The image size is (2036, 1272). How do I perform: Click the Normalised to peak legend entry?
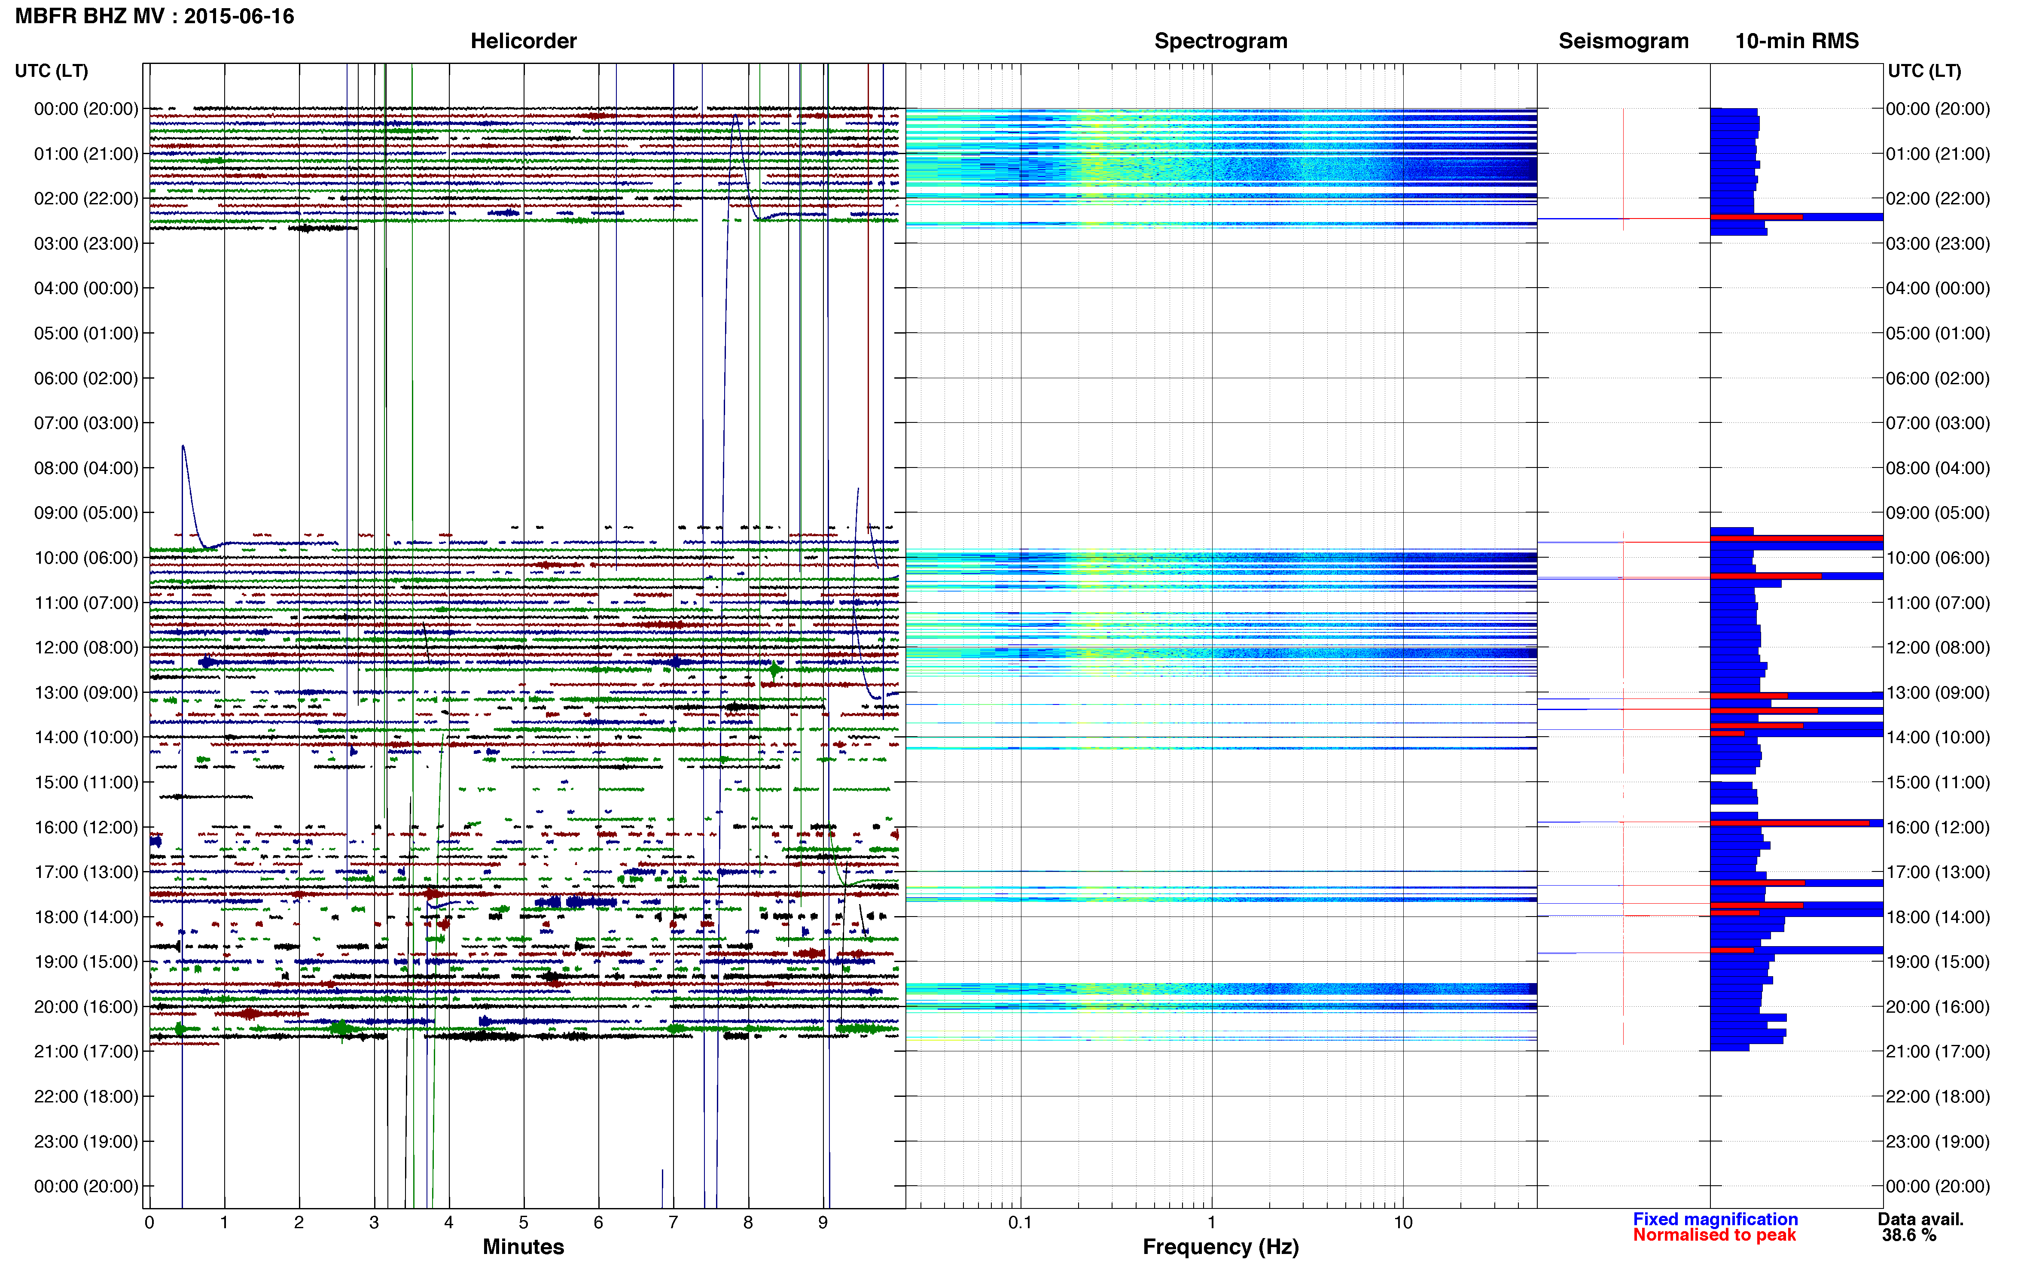click(1714, 1235)
